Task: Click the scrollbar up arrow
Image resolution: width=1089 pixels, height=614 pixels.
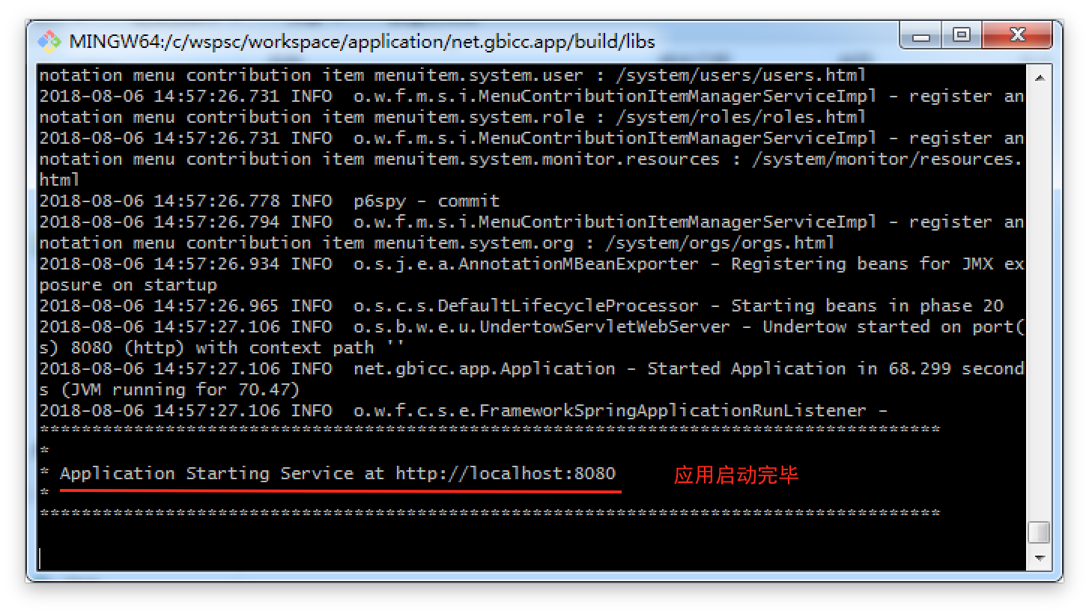Action: coord(1039,77)
